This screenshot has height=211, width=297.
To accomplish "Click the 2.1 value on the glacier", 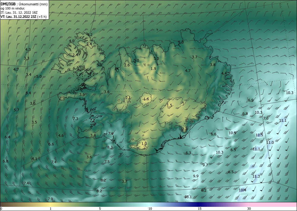I will pos(128,98).
